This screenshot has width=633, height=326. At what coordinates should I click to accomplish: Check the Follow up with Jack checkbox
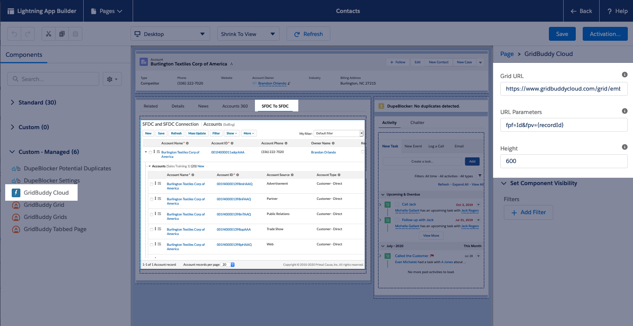point(397,220)
